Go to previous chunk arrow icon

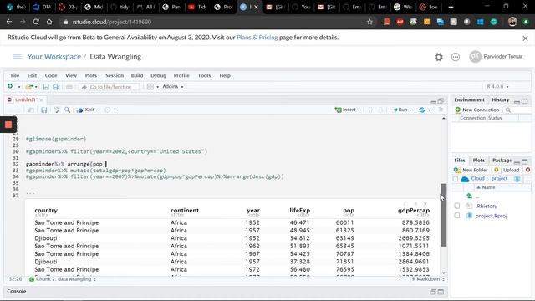[370, 110]
